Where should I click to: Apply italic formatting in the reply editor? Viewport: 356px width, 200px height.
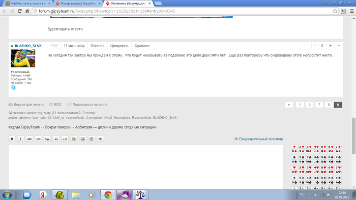(x=20, y=139)
